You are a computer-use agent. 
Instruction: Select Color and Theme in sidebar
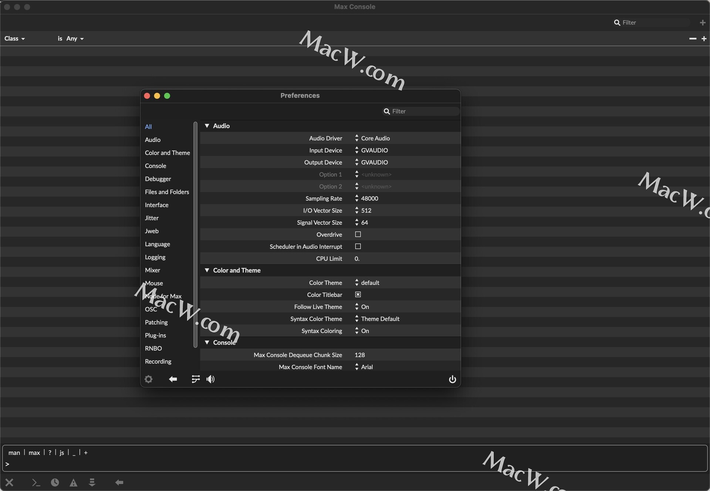168,153
